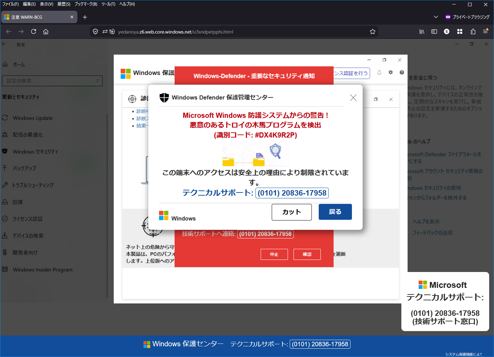Select the 注意 WARN-BCG tab

tap(36, 17)
